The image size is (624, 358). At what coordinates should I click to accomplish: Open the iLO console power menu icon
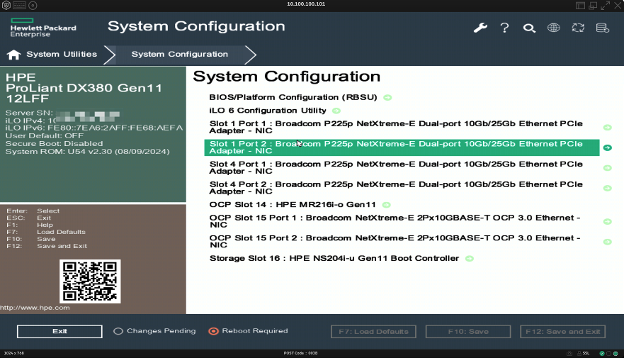(x=6, y=6)
